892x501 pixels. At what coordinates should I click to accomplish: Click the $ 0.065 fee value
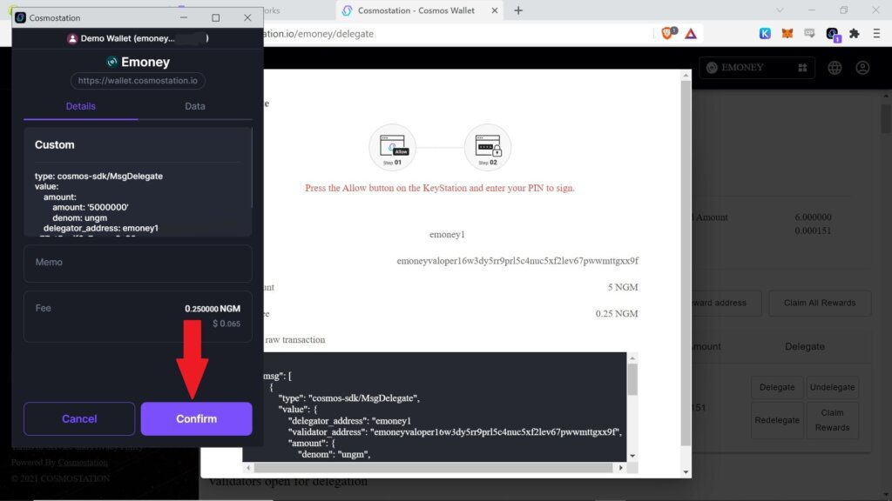click(226, 324)
